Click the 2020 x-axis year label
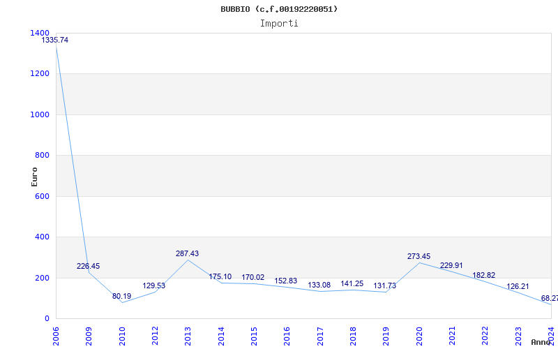Viewport: 558px width, 349px height. pos(419,336)
